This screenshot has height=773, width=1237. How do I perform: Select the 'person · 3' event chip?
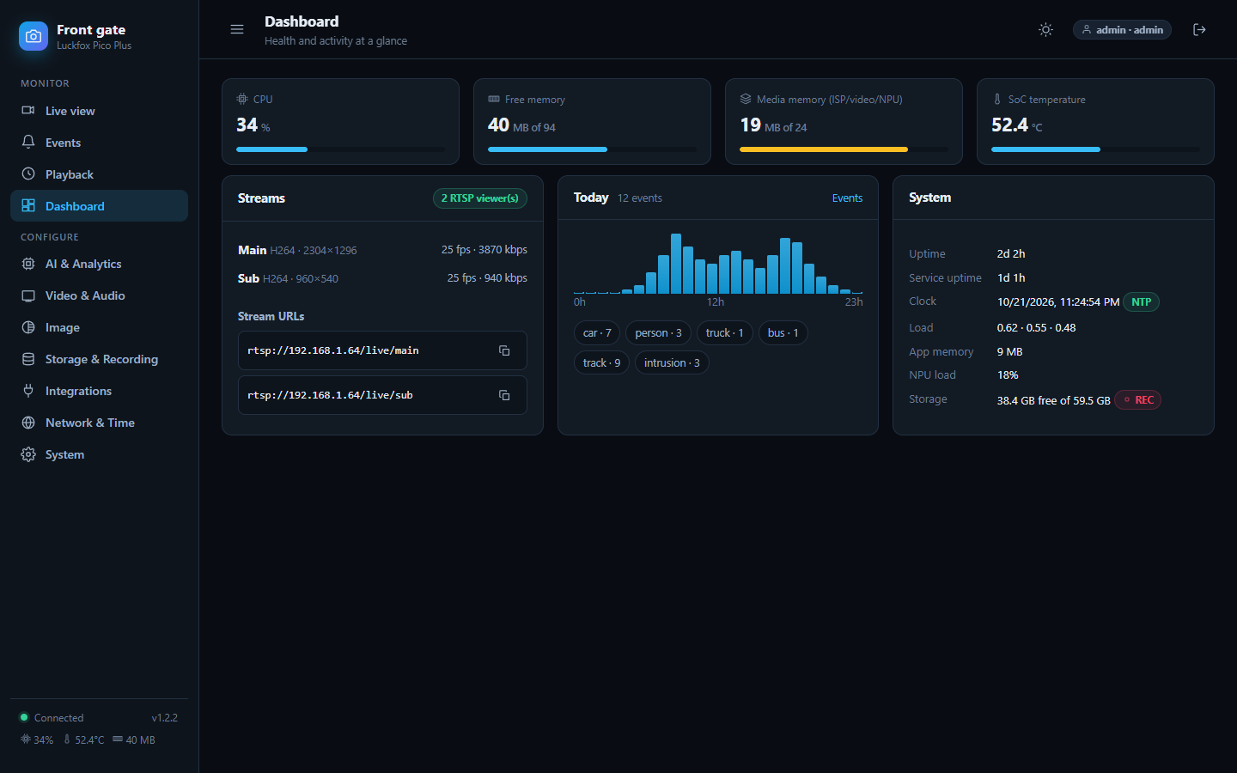tap(658, 333)
